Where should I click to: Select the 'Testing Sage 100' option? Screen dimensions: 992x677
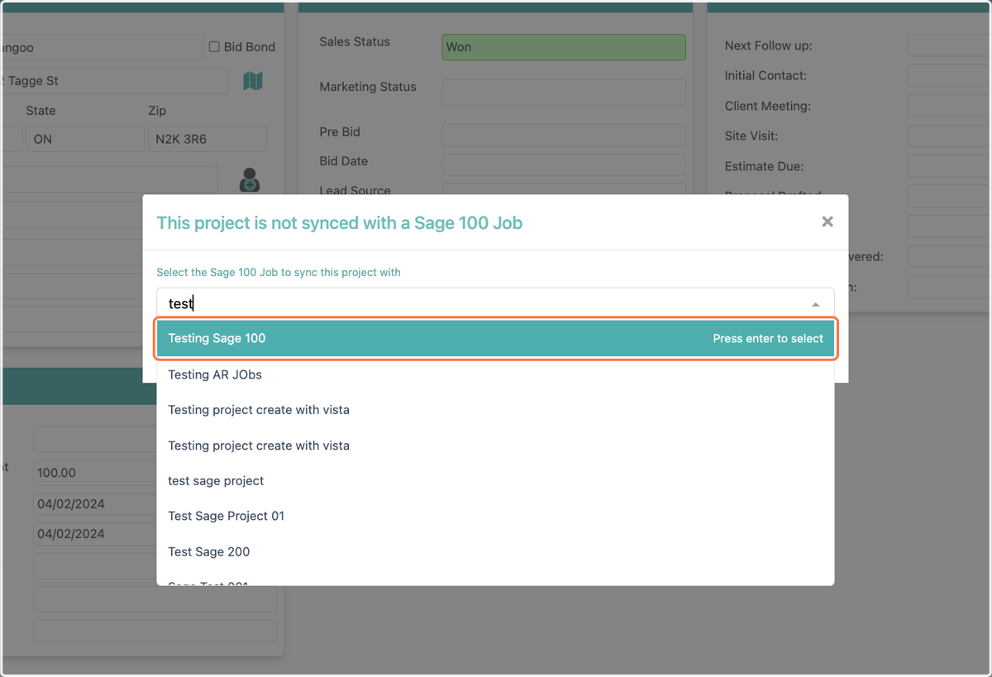point(495,338)
